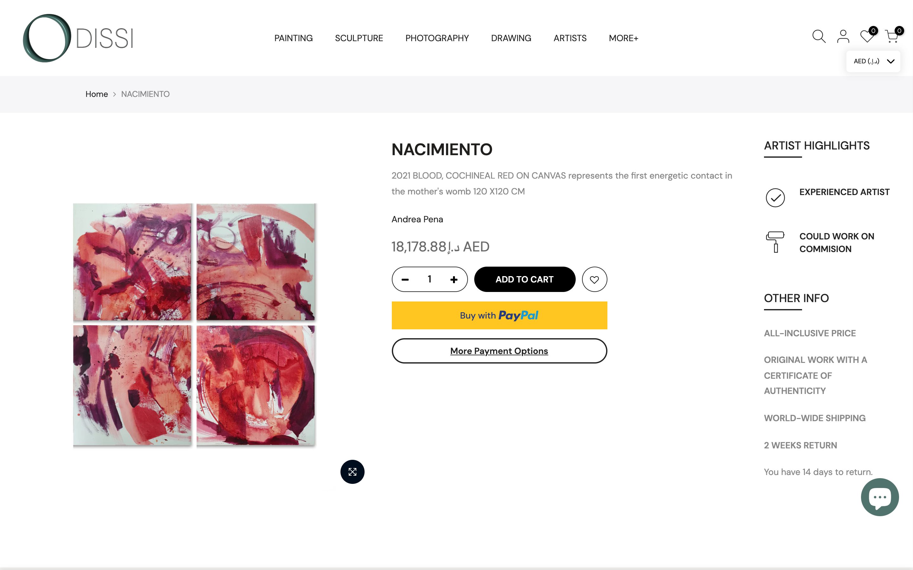Image resolution: width=913 pixels, height=570 pixels.
Task: Add NACIMIENTO to wishlist heart button
Action: click(x=594, y=279)
